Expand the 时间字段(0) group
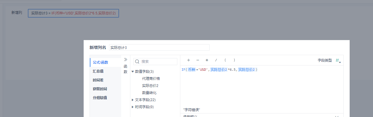Viewport: 373px width, 117px height. 133,107
